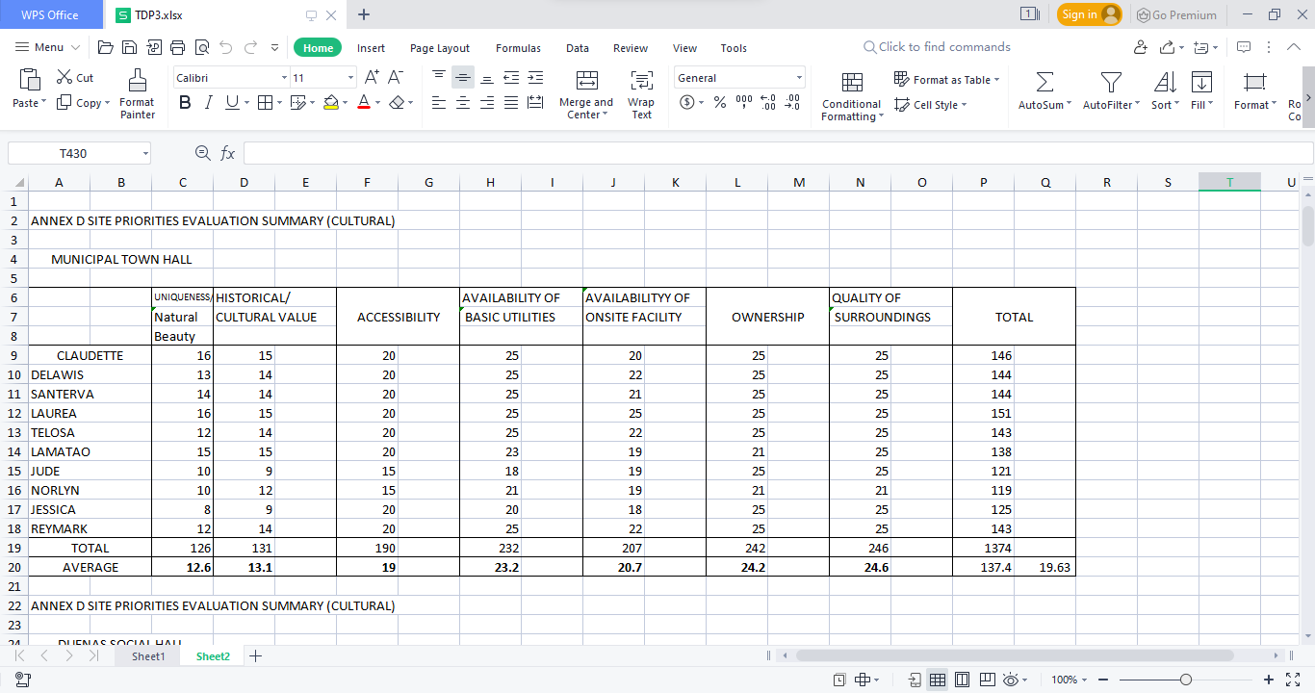This screenshot has width=1315, height=693.
Task: Apply comma thousands separator style
Action: coord(744,103)
